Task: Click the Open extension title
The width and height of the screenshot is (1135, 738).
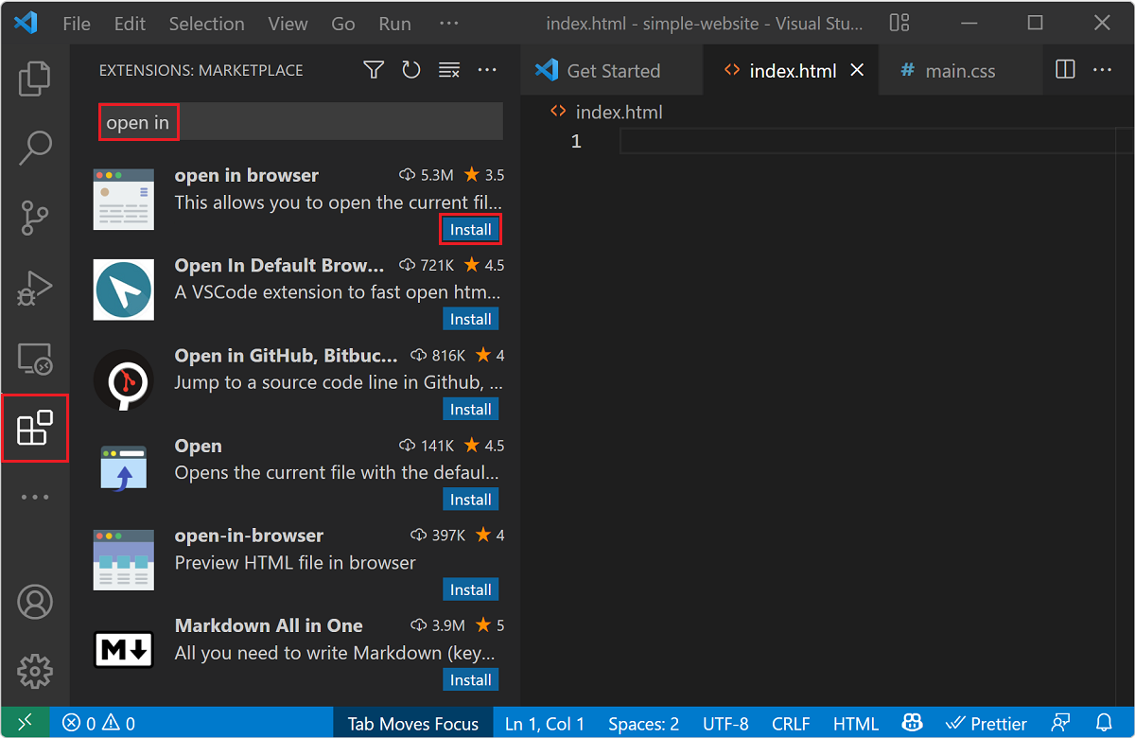Action: click(199, 446)
